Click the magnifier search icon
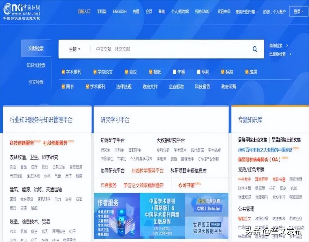309x242 pixels. (255, 49)
